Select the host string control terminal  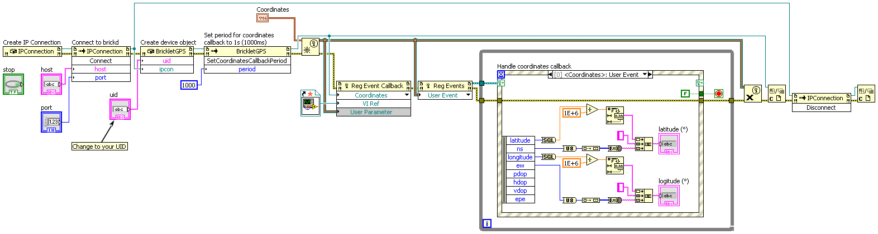pyautogui.click(x=51, y=84)
